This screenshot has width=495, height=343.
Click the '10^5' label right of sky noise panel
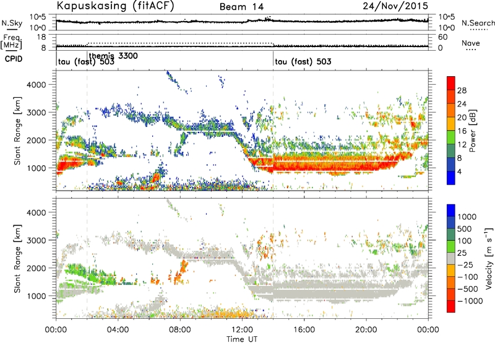447,17
